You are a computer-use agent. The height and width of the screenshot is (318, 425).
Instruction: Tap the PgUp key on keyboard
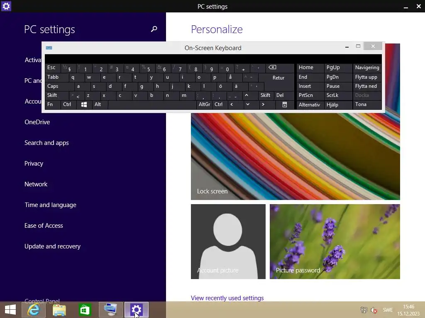coord(338,67)
